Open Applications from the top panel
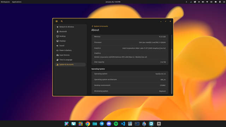Screen dimensions: 226x127 click(x=17, y=2)
